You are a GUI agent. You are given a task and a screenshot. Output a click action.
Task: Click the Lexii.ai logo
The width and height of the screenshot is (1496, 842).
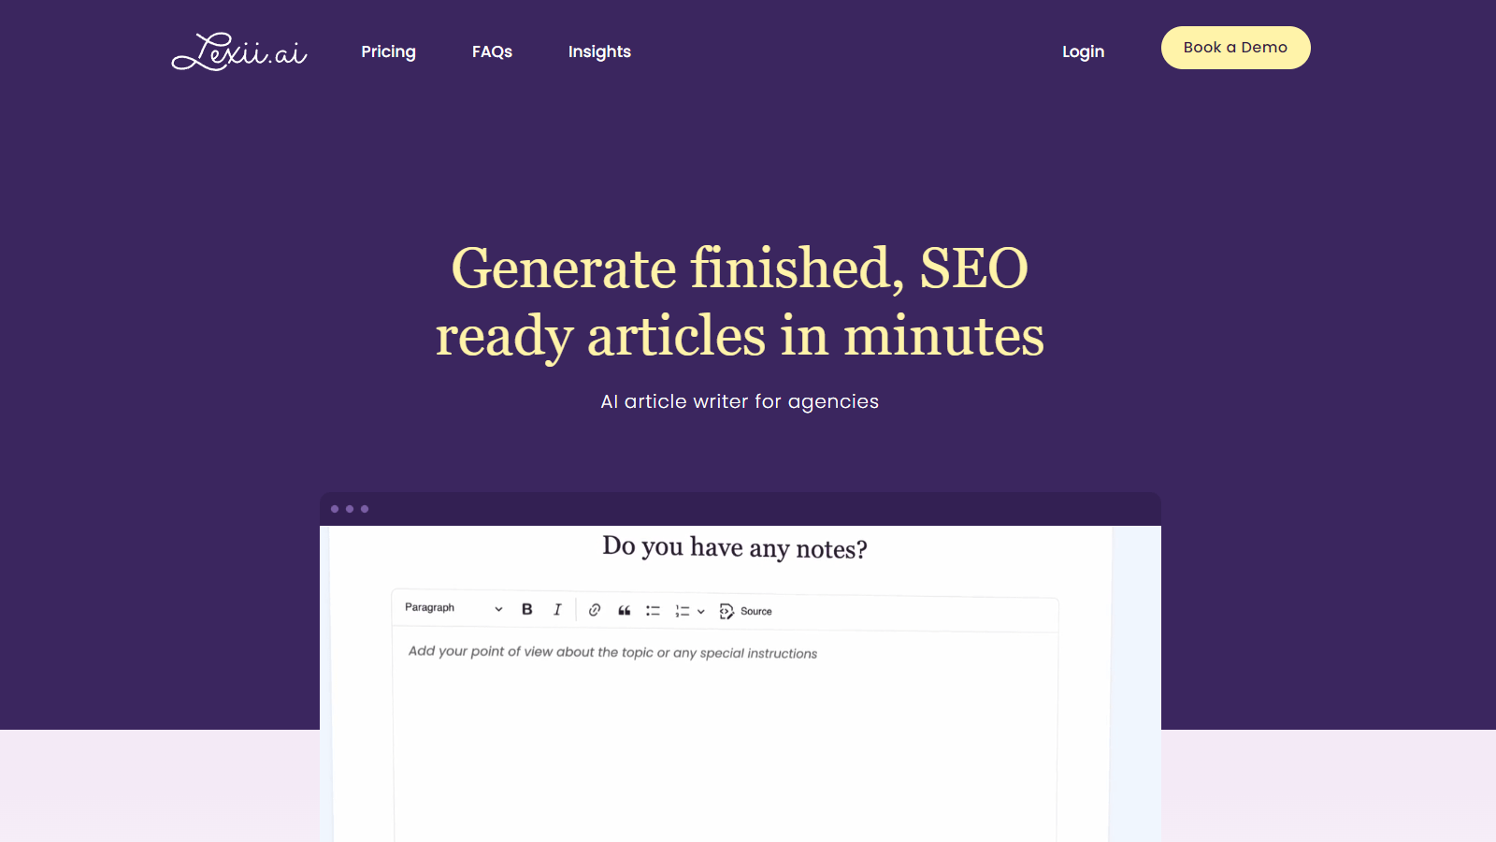(x=239, y=51)
